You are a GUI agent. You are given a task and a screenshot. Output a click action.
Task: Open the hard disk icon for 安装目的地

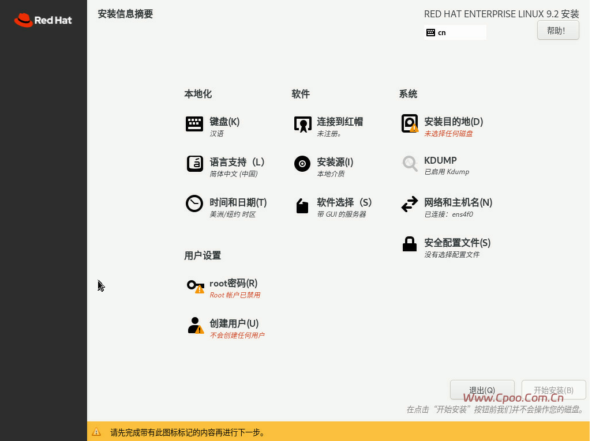point(410,123)
